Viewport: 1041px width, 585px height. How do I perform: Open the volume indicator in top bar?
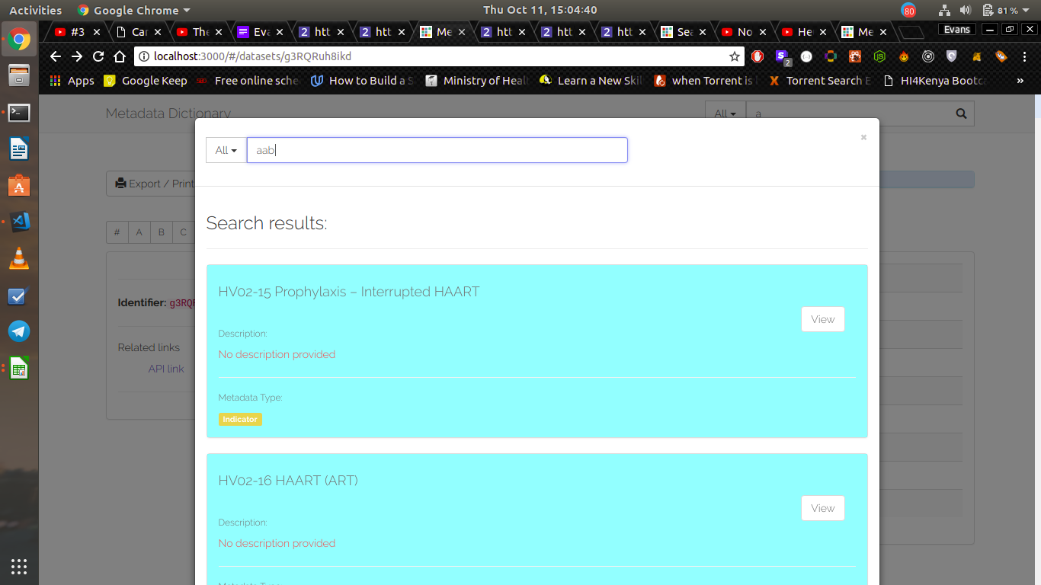[966, 10]
